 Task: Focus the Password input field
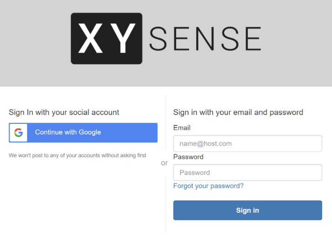click(x=247, y=172)
